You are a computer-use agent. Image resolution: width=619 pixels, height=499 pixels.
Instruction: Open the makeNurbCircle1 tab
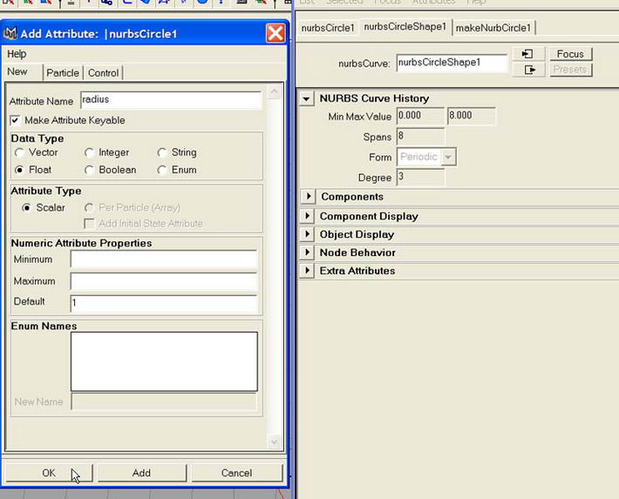point(493,28)
